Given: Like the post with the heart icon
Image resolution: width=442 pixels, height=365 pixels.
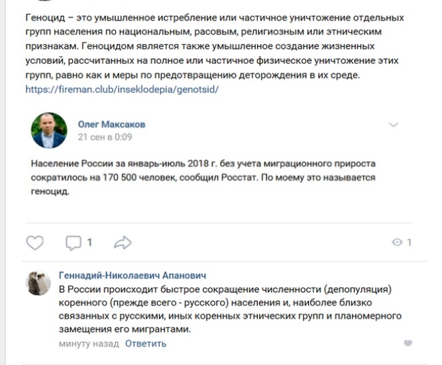Looking at the screenshot, I should 34,243.
